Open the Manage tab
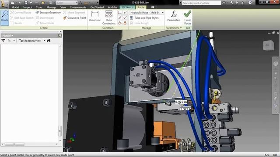Image resolution: width=280 pixels, height=157 pixels. pyautogui.click(x=51, y=7)
